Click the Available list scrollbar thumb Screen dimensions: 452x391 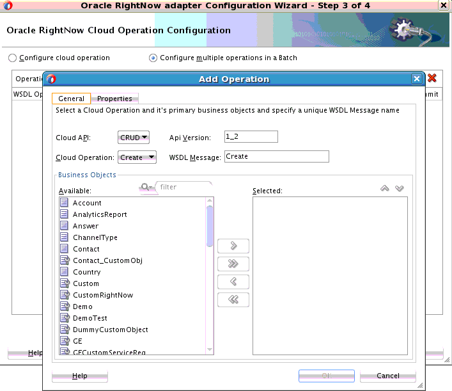(210, 227)
